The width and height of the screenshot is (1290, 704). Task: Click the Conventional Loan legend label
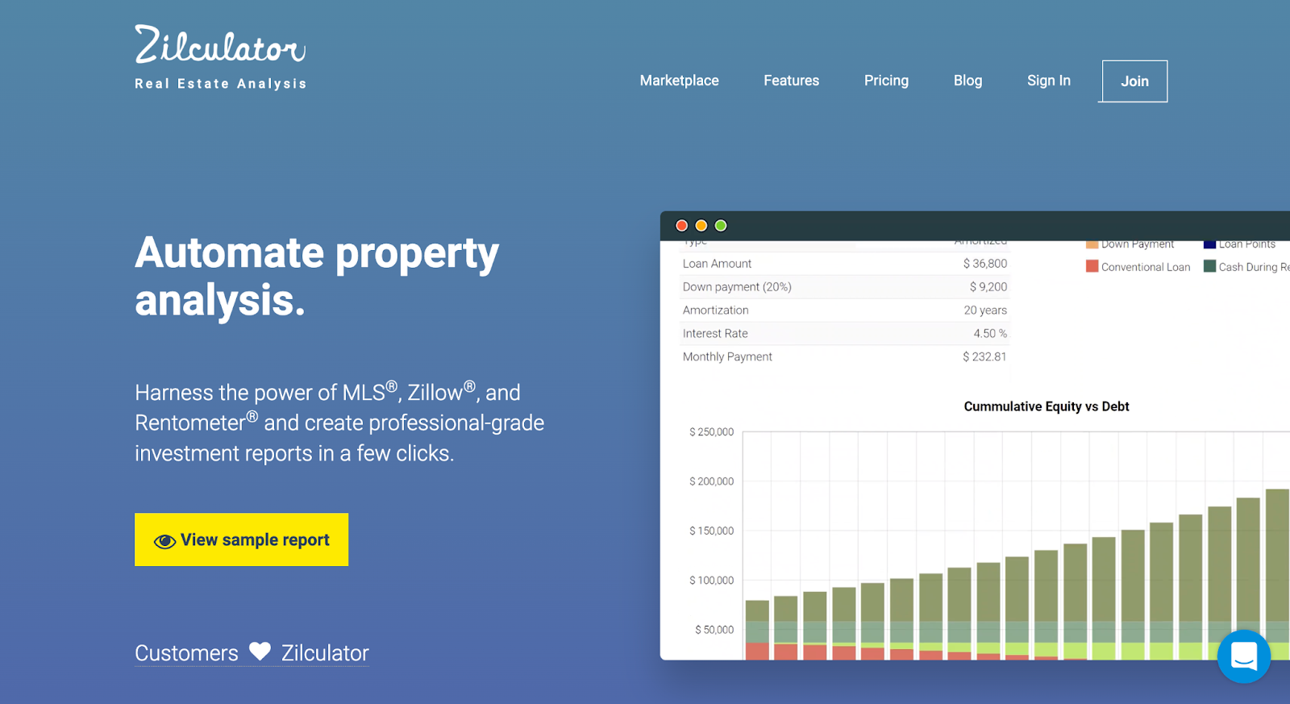pos(1146,267)
